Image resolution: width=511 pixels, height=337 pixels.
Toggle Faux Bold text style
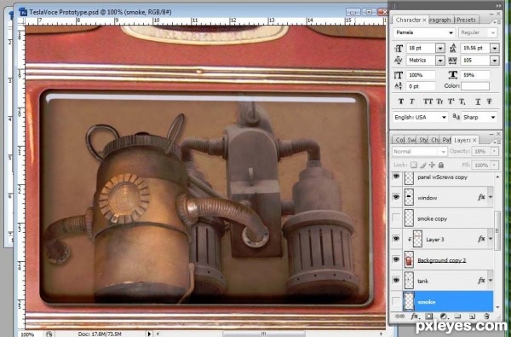[x=401, y=102]
